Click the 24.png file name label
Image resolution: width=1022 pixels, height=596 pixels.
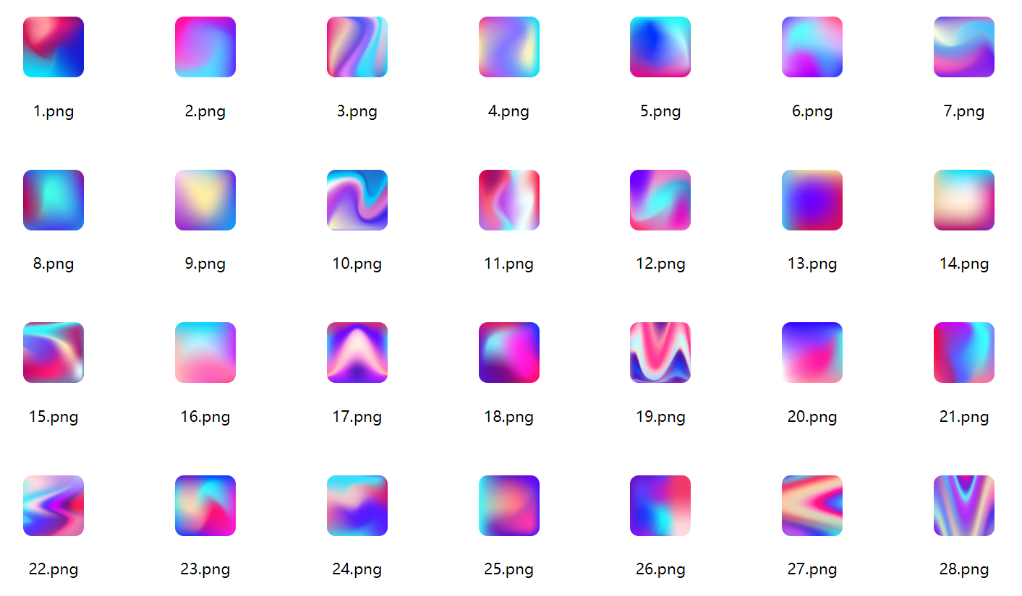point(357,569)
